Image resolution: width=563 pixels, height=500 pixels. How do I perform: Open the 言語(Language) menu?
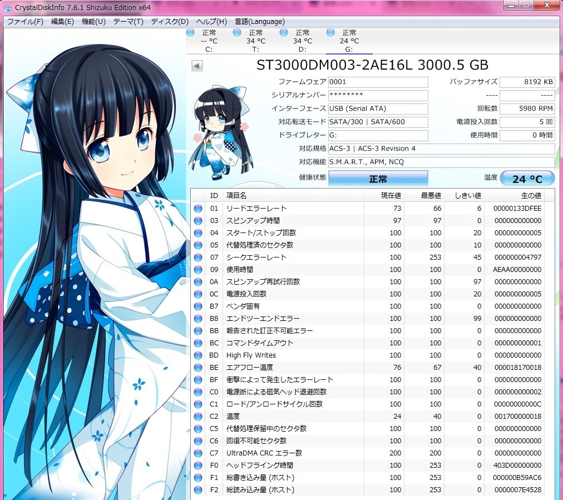(x=260, y=22)
